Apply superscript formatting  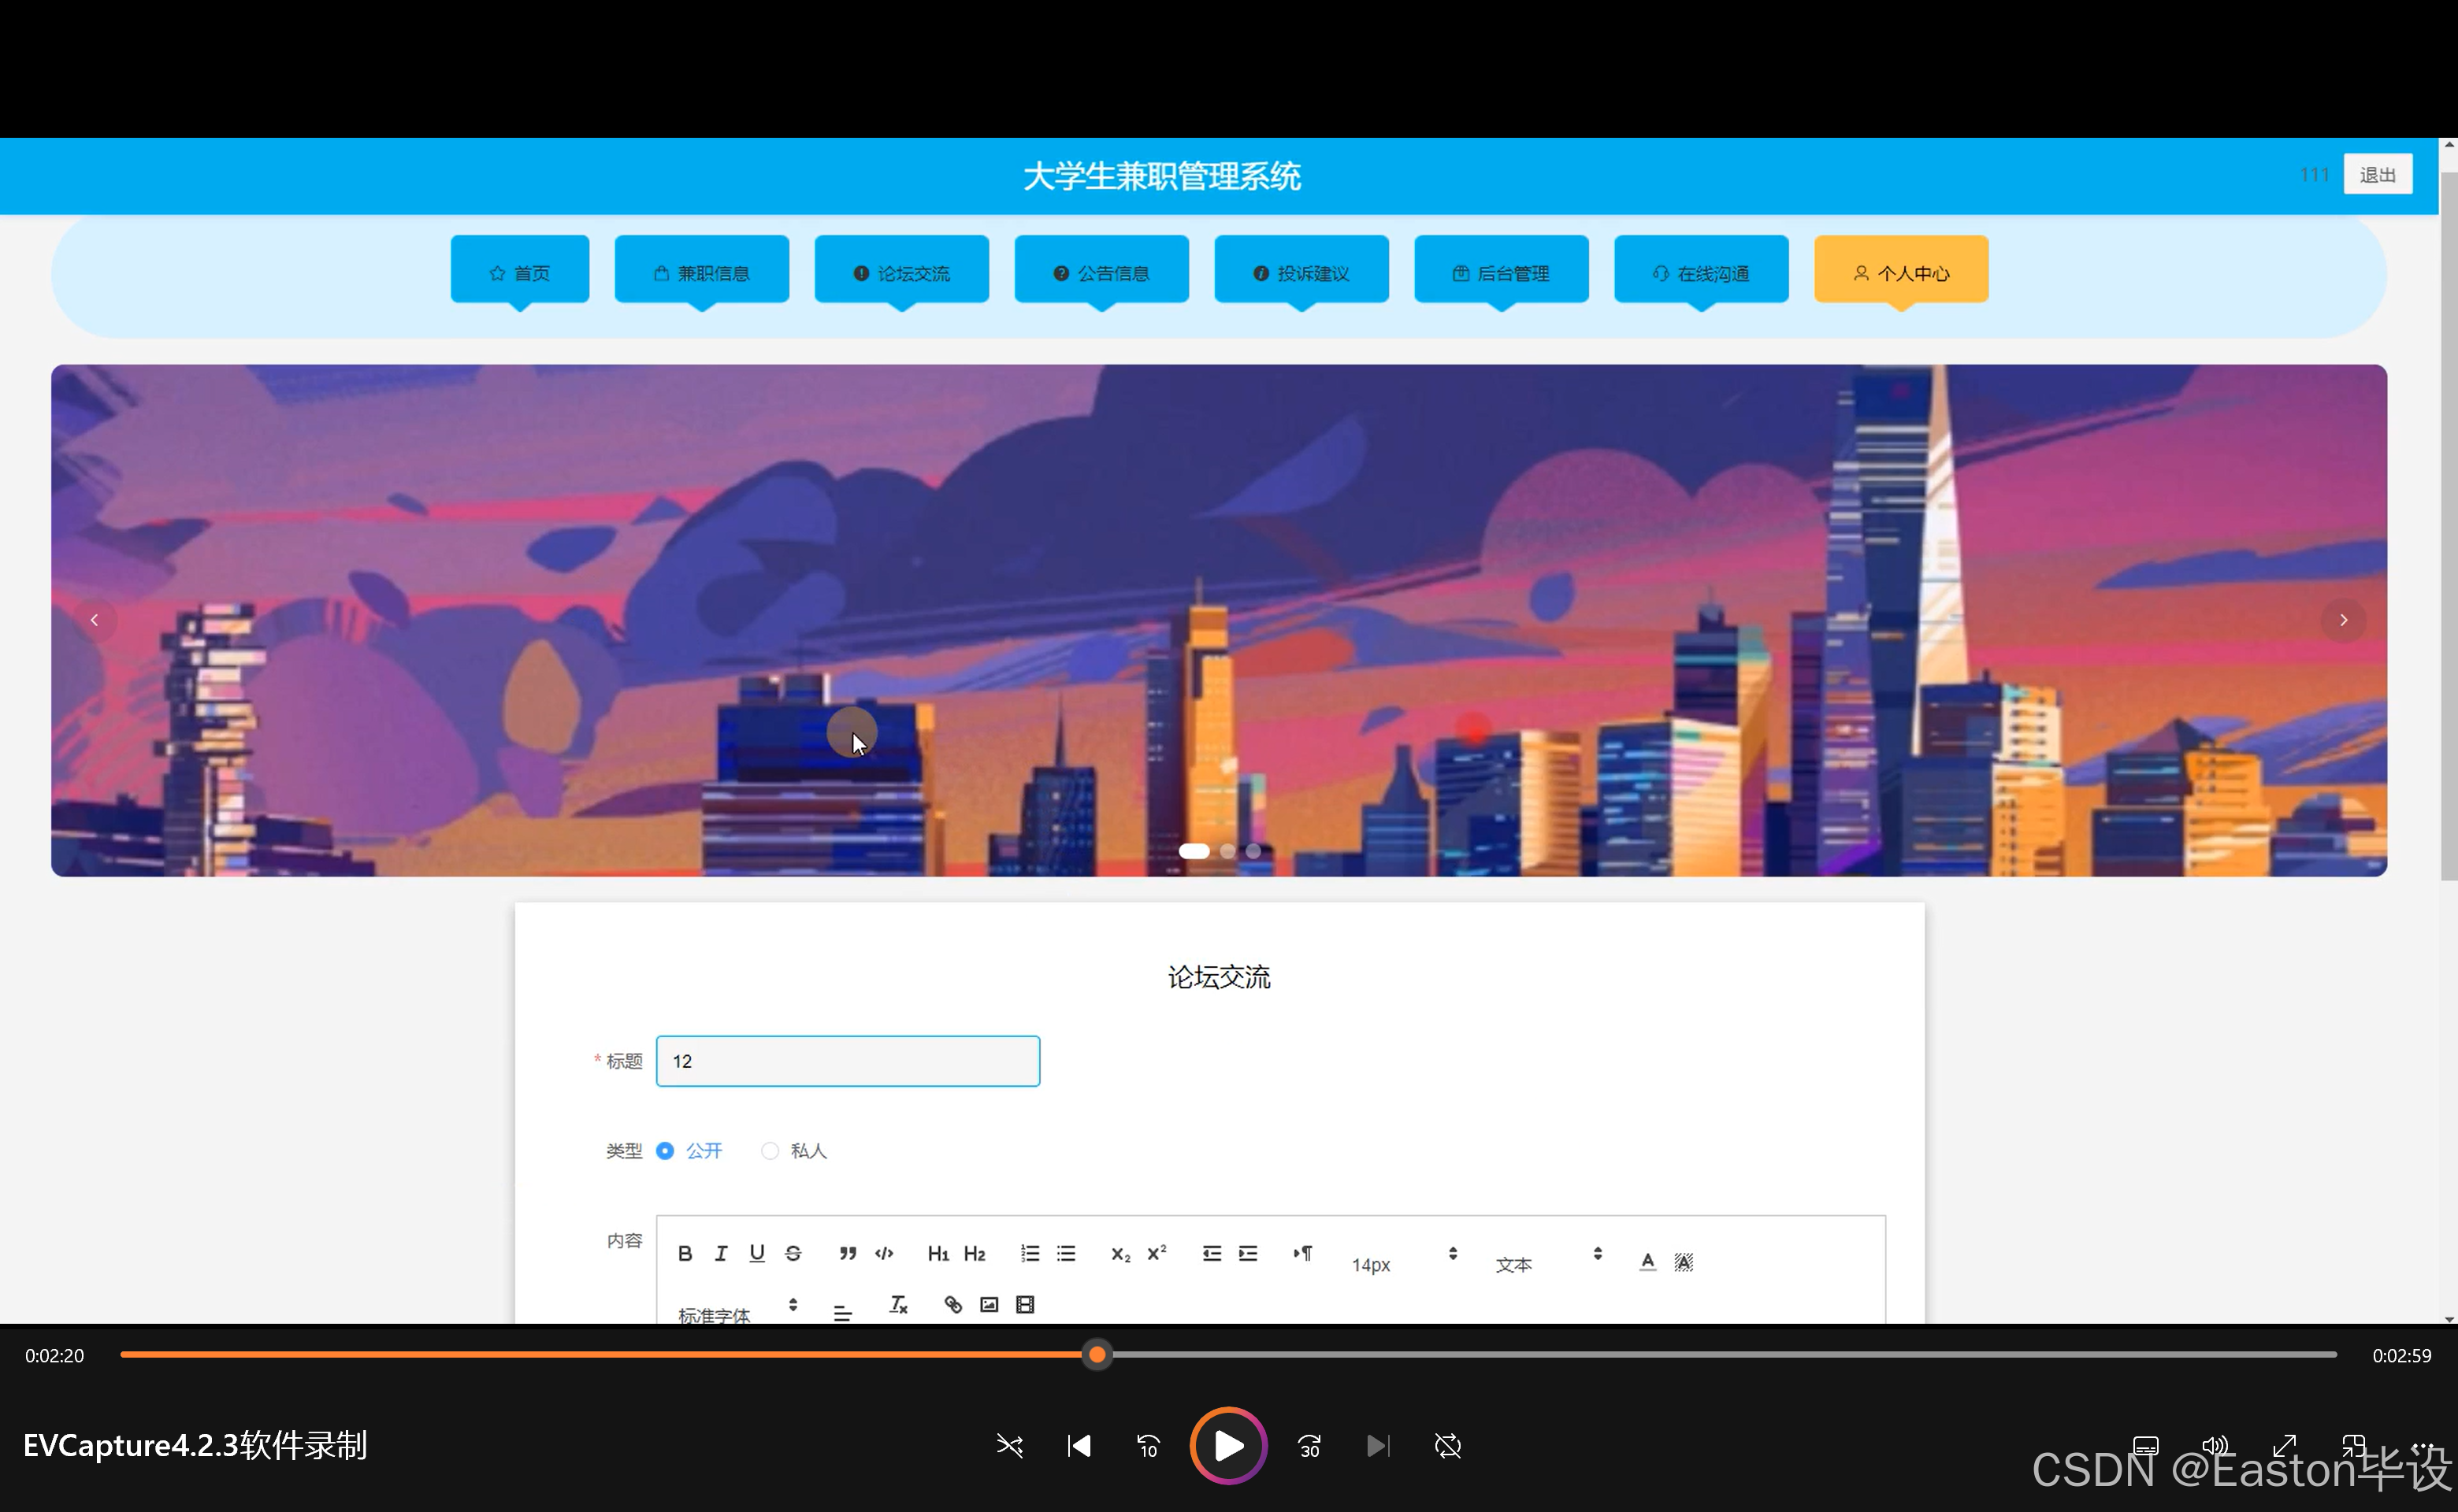click(x=1157, y=1253)
